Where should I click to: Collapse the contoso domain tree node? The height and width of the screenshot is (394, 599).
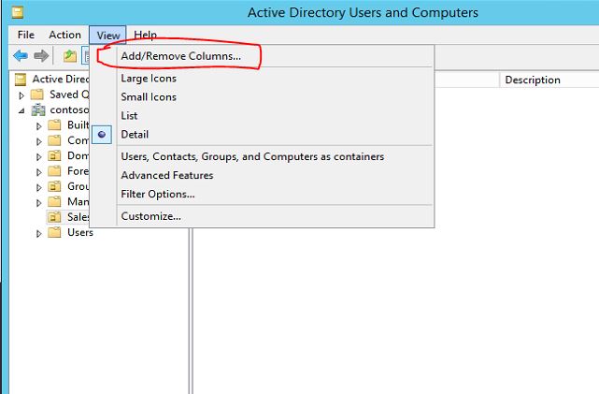21,110
